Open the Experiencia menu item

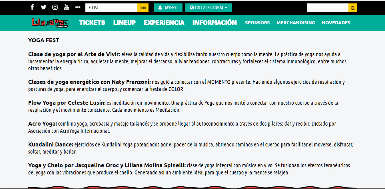point(164,23)
